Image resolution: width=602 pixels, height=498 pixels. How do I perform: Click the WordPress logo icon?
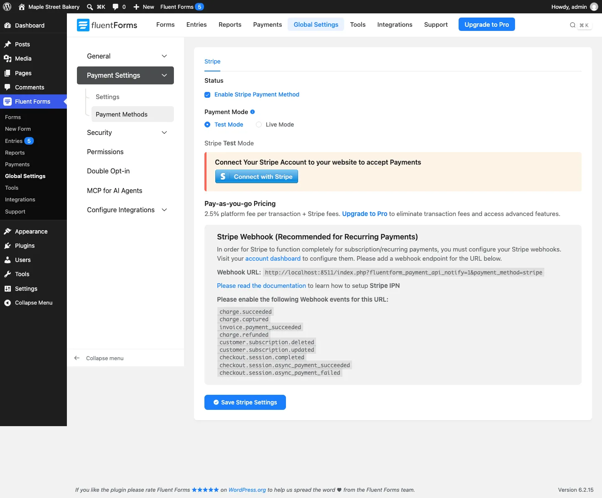pos(7,7)
